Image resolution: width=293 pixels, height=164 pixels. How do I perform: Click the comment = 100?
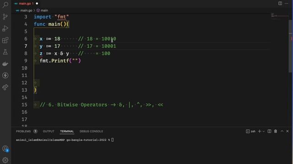pyautogui.click(x=94, y=53)
